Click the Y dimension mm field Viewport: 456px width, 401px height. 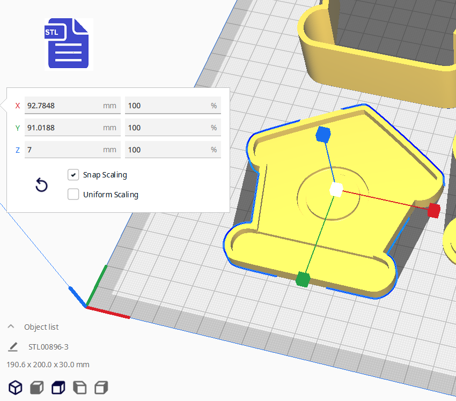tap(63, 128)
